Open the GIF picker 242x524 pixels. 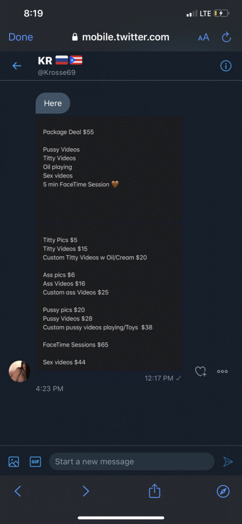(35, 462)
